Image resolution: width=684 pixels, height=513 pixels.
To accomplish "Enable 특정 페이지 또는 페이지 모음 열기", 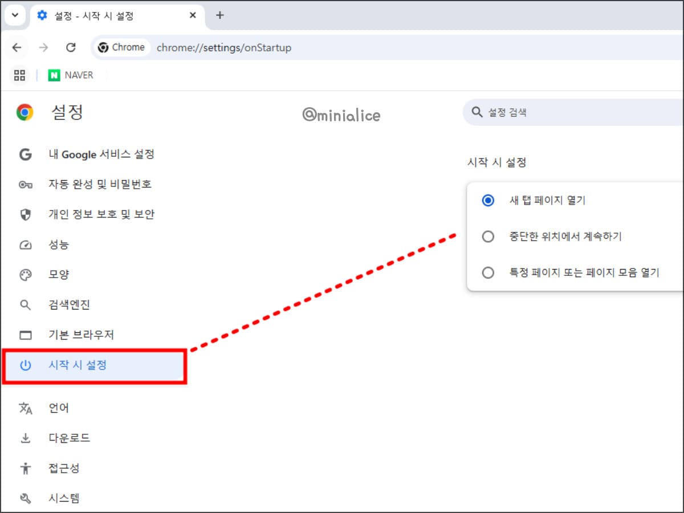I will (x=488, y=272).
